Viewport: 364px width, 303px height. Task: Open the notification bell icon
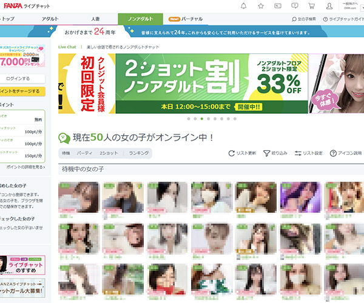pyautogui.click(x=243, y=6)
